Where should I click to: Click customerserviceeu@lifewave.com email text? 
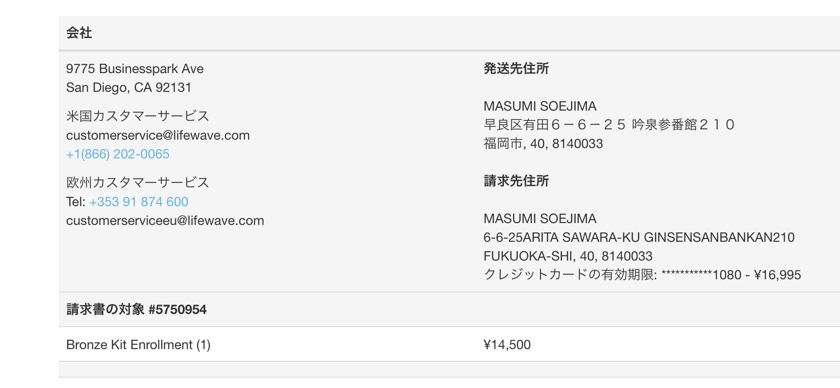[x=165, y=221]
